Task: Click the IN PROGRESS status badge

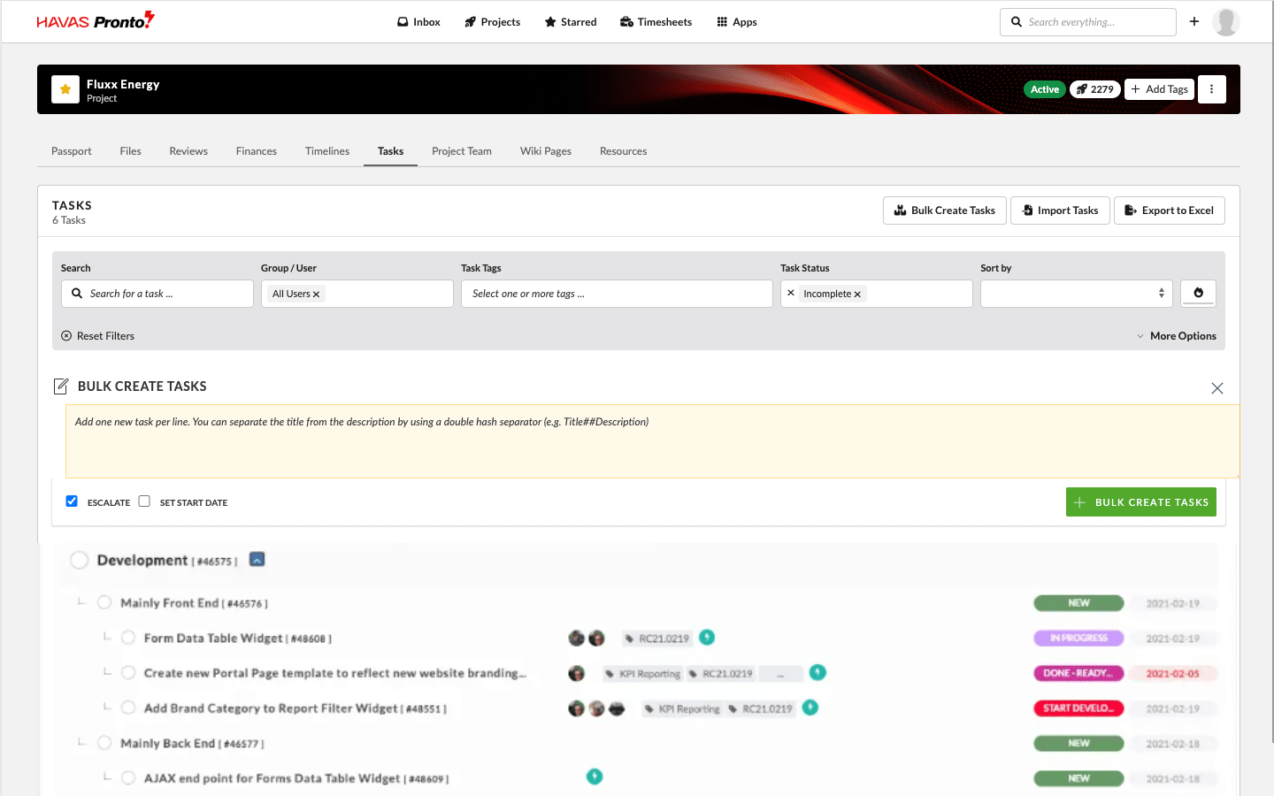Action: click(1078, 638)
